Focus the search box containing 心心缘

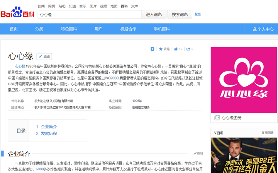90,14
